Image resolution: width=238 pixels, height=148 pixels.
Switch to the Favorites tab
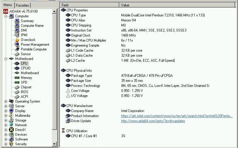(x=23, y=5)
